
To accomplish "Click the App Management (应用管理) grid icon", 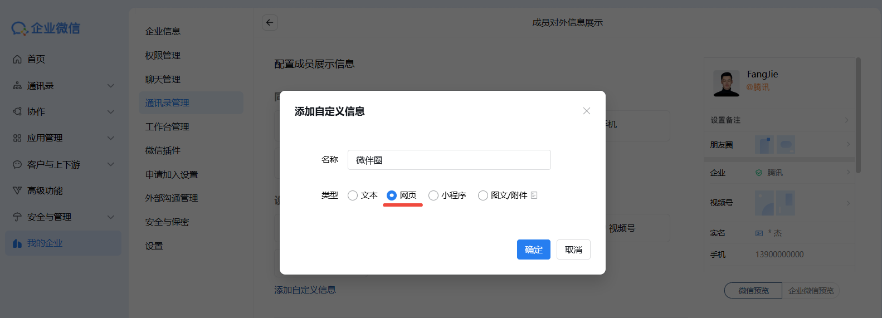I will pos(17,138).
